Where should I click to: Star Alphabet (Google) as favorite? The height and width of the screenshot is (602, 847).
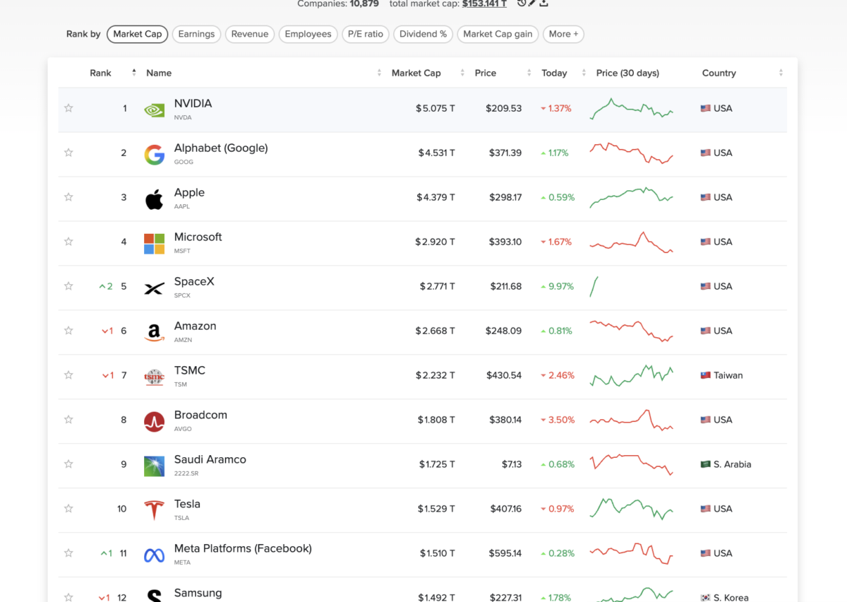68,153
